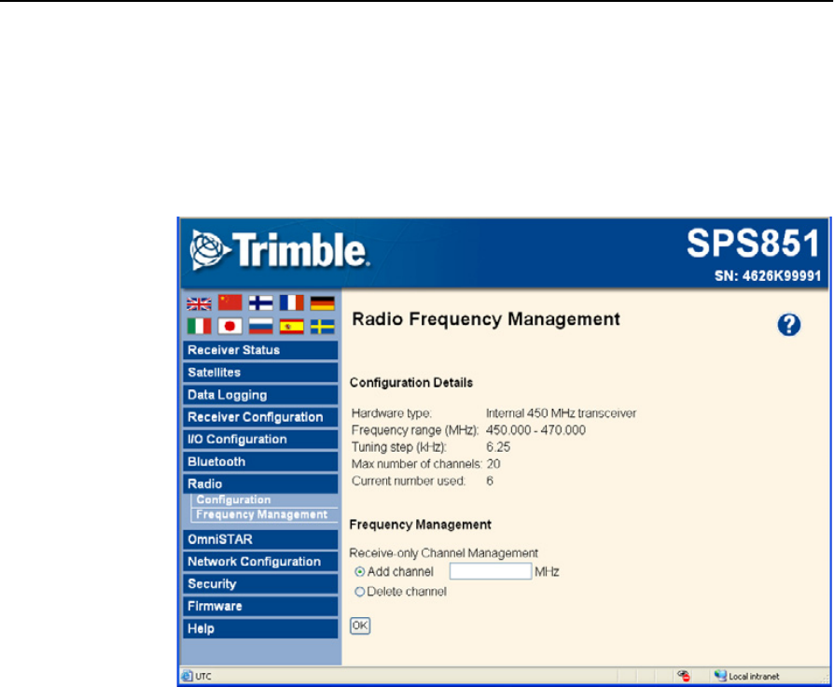This screenshot has width=834, height=687.
Task: Open the Satellites menu
Action: tap(260, 372)
